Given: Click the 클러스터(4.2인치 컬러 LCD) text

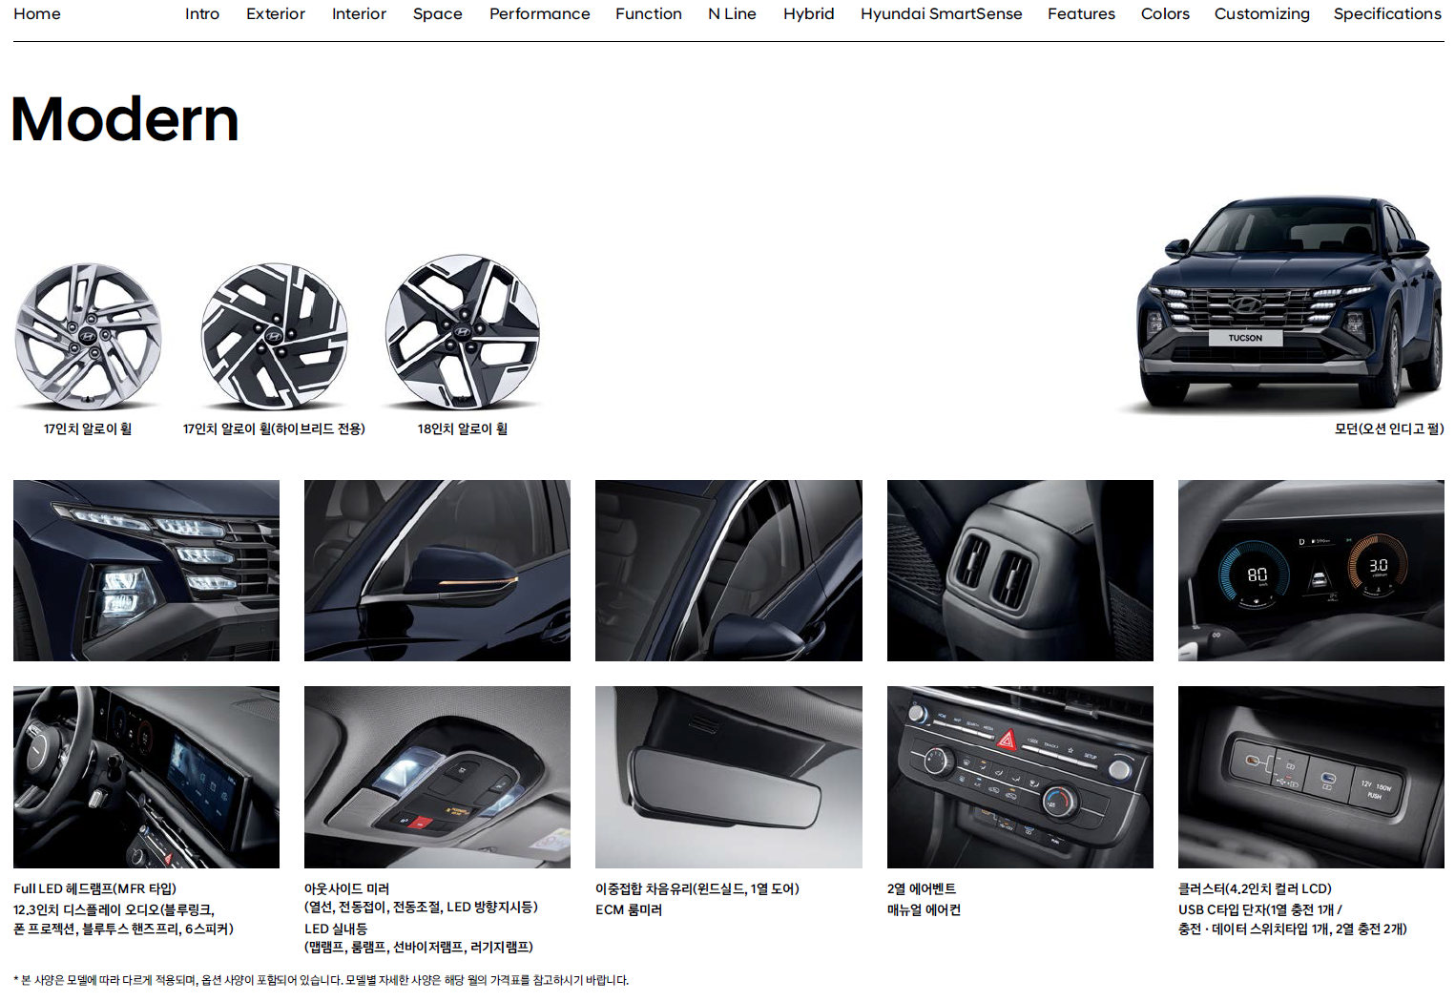Looking at the screenshot, I should click(x=1255, y=889).
